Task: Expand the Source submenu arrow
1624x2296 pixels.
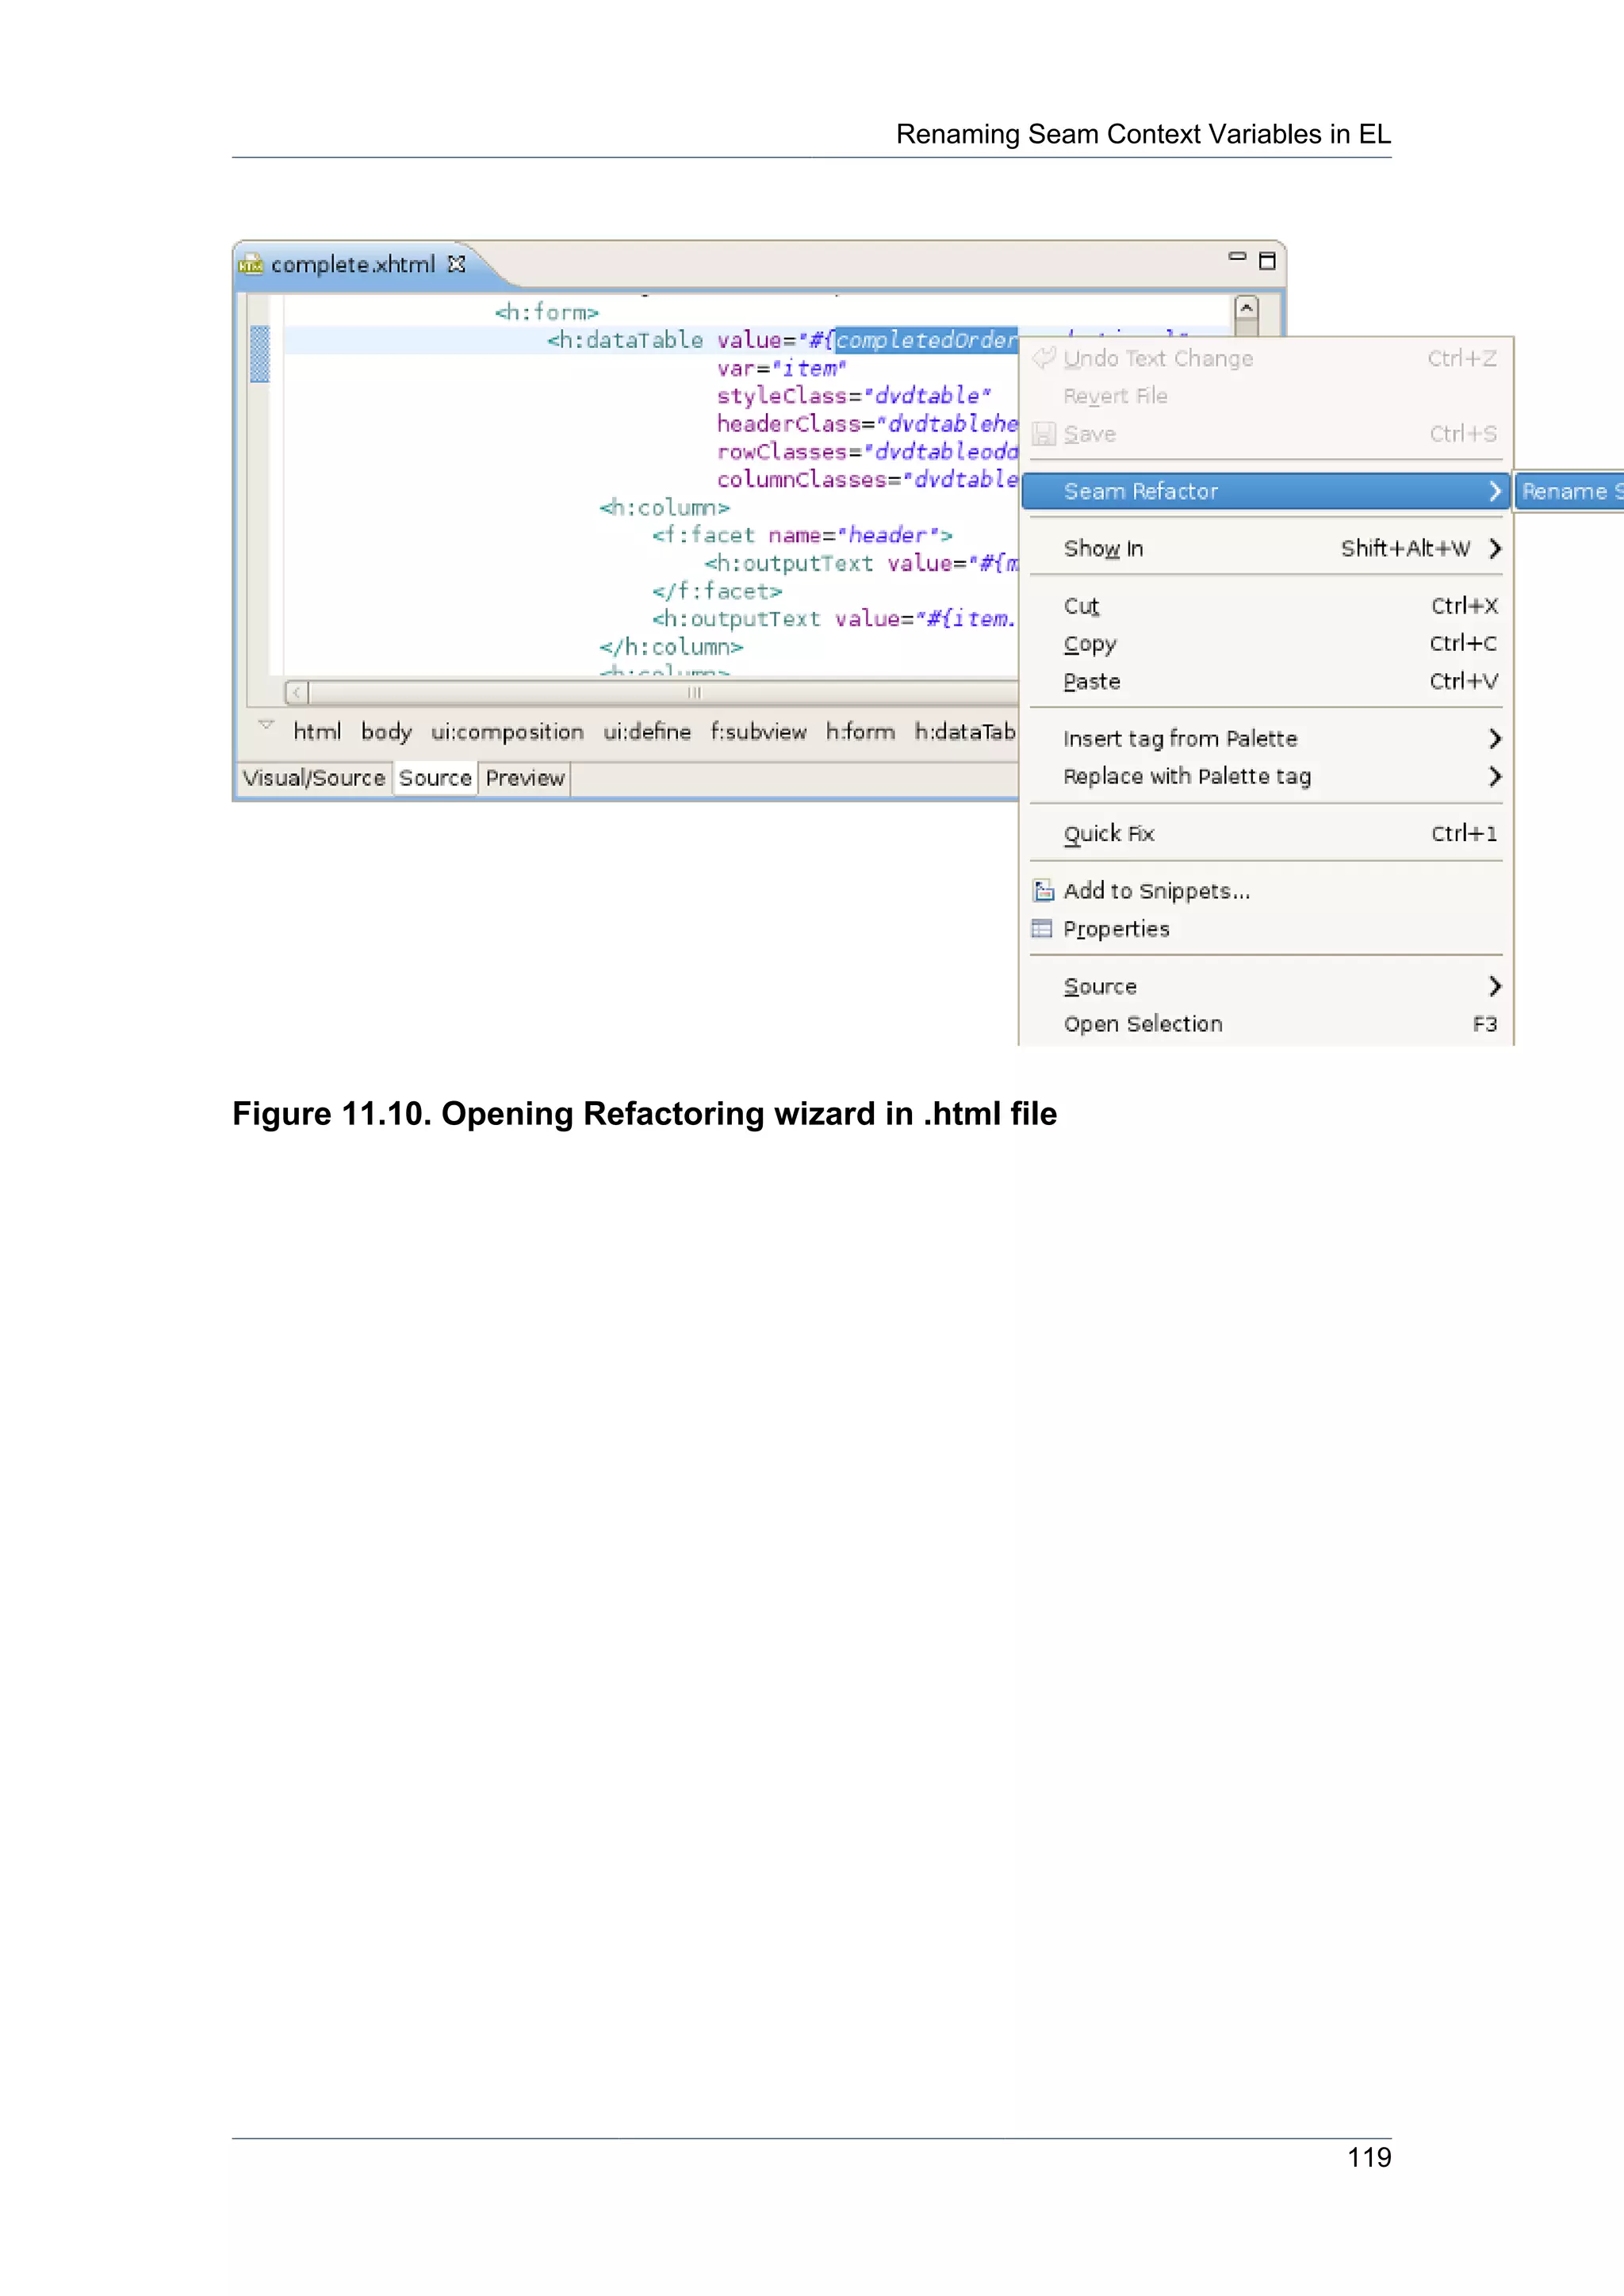Action: (x=1494, y=986)
